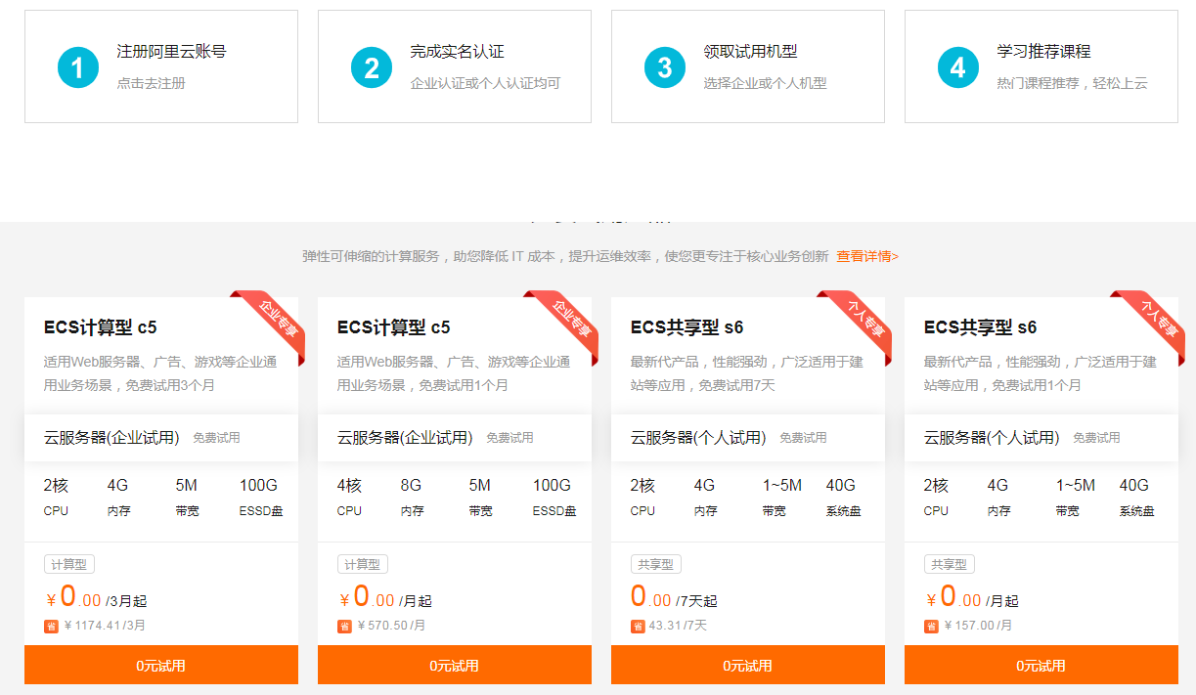
Task: Click the 省 icon beside 43.31/7天
Action: point(638,626)
